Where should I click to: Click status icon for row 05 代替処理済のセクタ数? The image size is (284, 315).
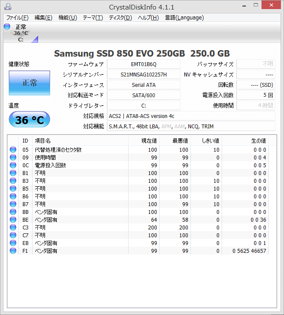(x=13, y=150)
